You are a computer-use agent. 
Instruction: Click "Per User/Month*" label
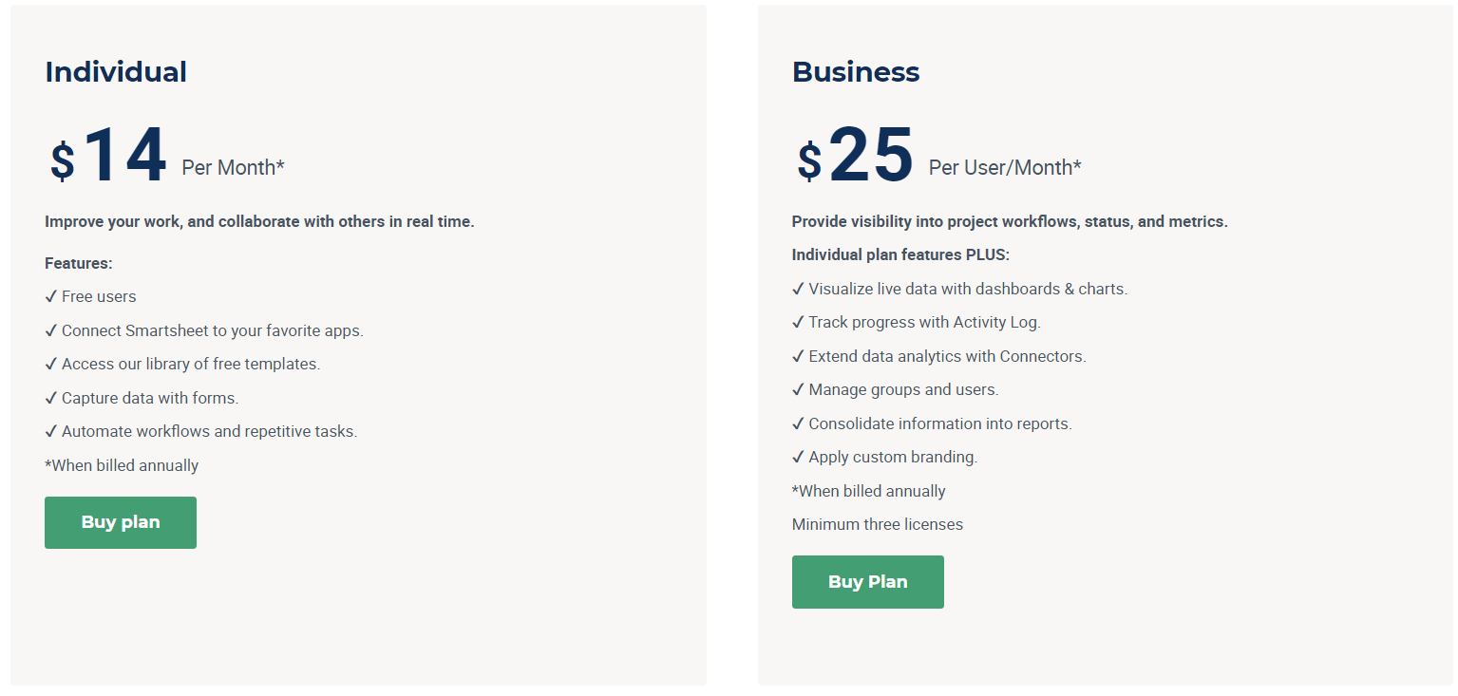click(x=1005, y=168)
